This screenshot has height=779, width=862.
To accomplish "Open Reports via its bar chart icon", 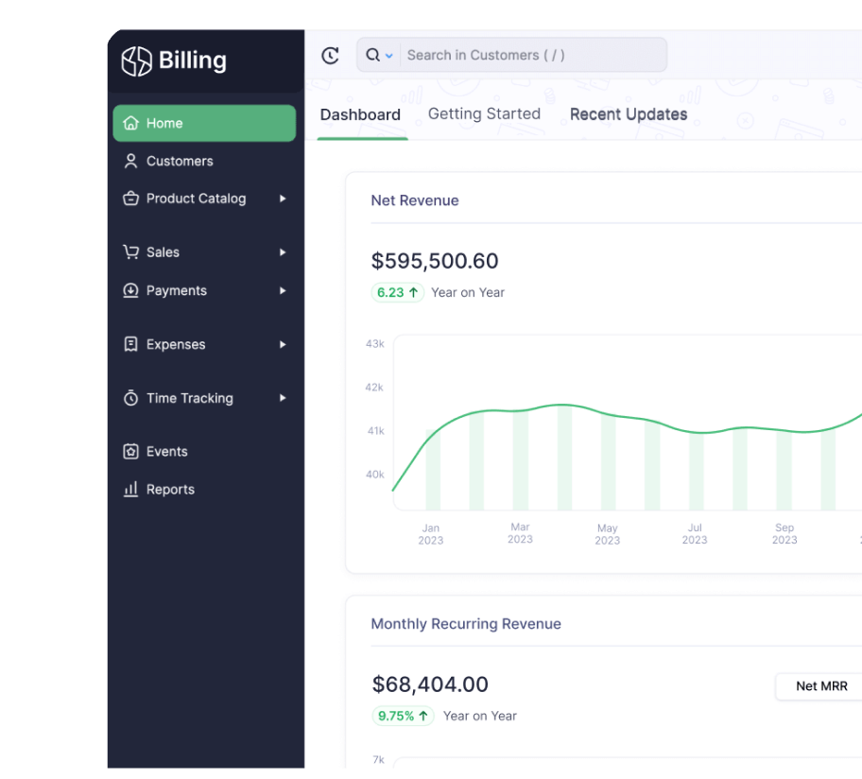I will pyautogui.click(x=130, y=489).
